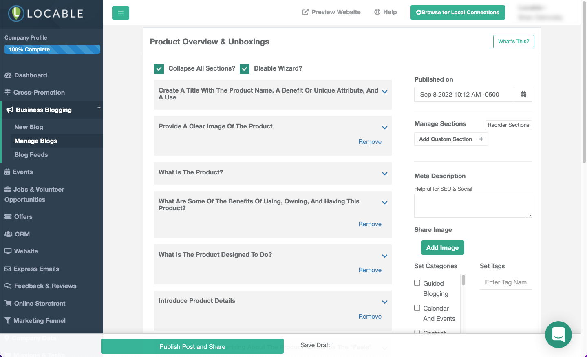The width and height of the screenshot is (587, 357).
Task: Click the Express Emails envelope icon
Action: 7,269
